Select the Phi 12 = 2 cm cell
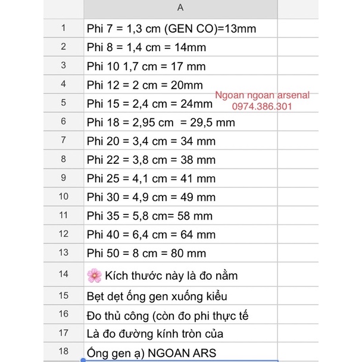This screenshot has width=362, height=362. 145,85
